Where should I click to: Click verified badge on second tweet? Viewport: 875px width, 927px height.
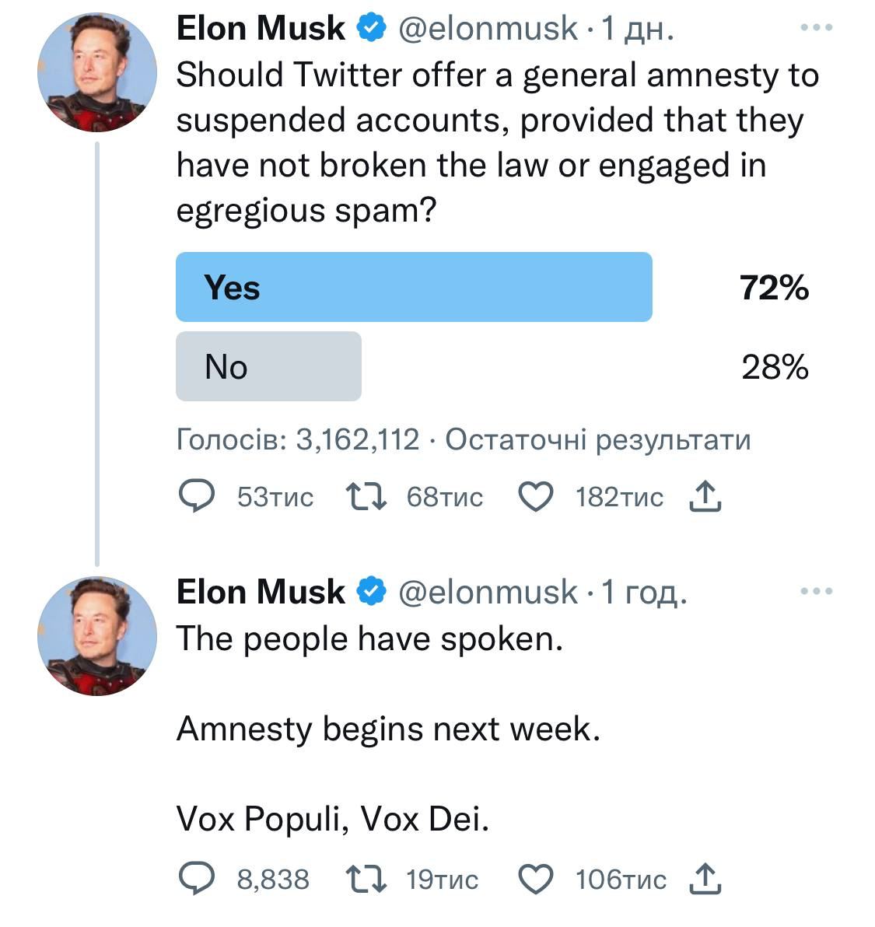point(372,593)
